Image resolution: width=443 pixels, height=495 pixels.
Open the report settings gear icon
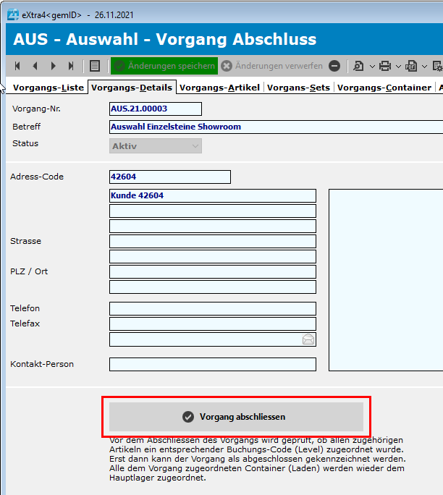pos(438,66)
